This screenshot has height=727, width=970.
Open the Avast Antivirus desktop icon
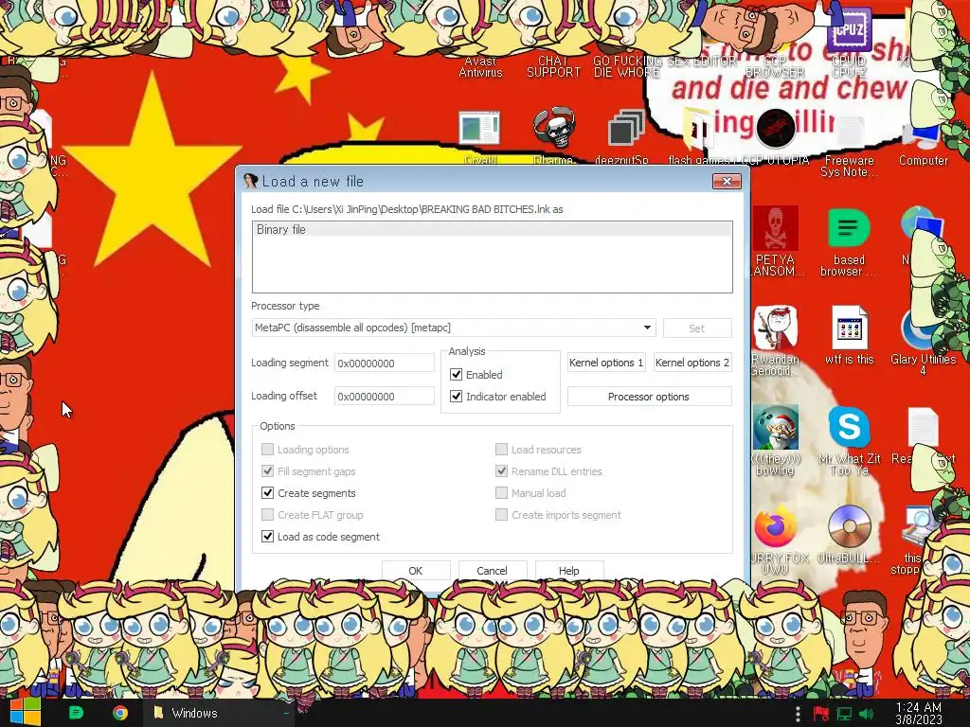[x=480, y=67]
